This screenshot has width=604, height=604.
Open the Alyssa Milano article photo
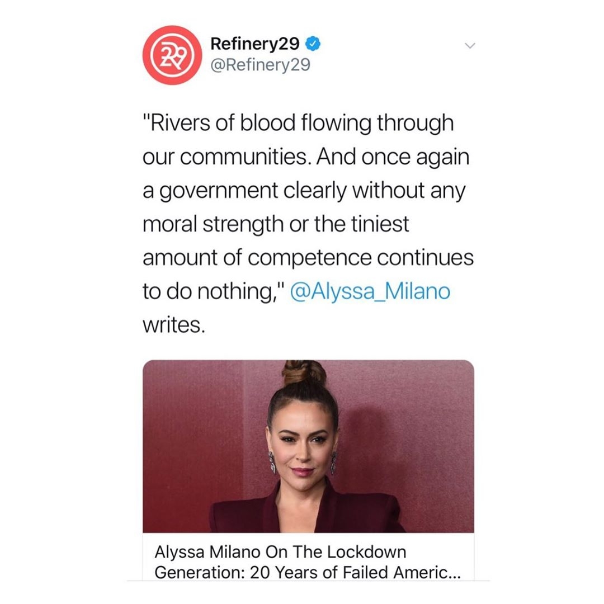(308, 446)
